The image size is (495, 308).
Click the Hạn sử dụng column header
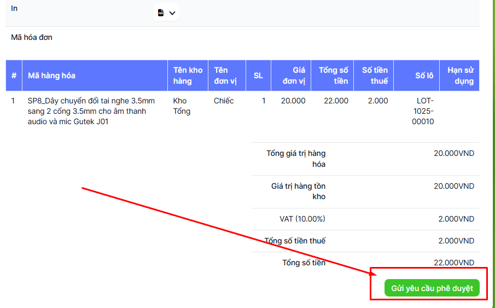point(460,75)
